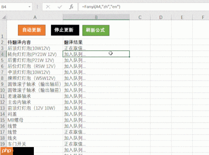Select column C header
The image size is (209, 155).
[x=140, y=18]
